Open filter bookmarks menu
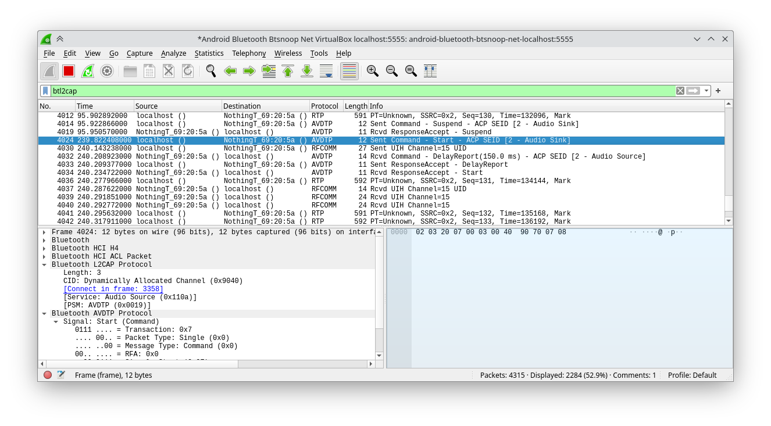 (x=46, y=91)
